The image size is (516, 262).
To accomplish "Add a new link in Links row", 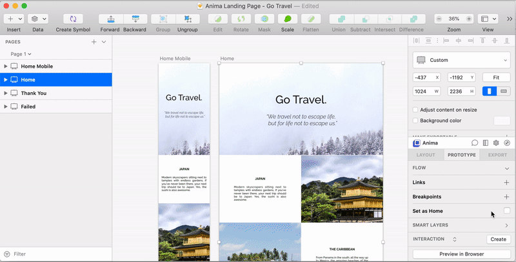I will point(506,183).
